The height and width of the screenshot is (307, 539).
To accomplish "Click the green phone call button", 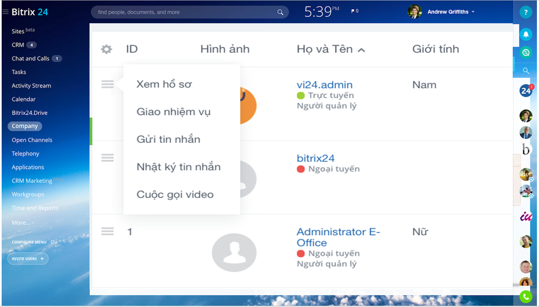I will [526, 297].
